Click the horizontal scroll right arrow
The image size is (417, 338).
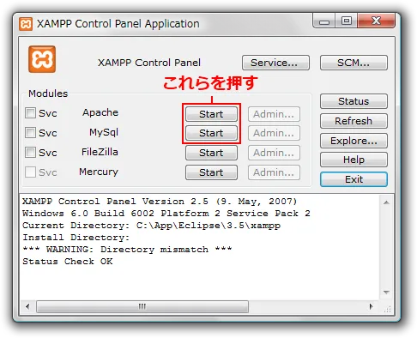pyautogui.click(x=372, y=306)
